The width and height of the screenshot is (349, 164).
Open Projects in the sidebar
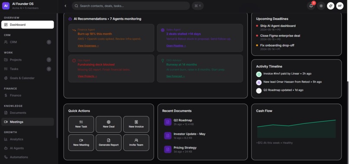tap(28, 60)
